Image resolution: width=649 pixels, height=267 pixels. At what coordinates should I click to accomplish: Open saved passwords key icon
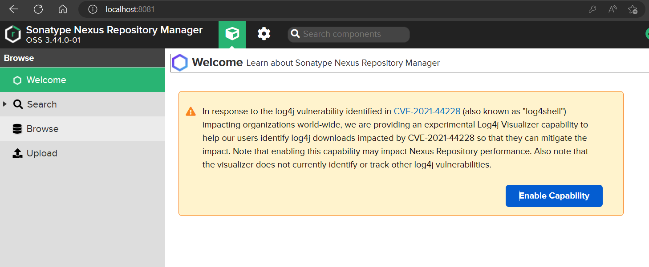(592, 9)
